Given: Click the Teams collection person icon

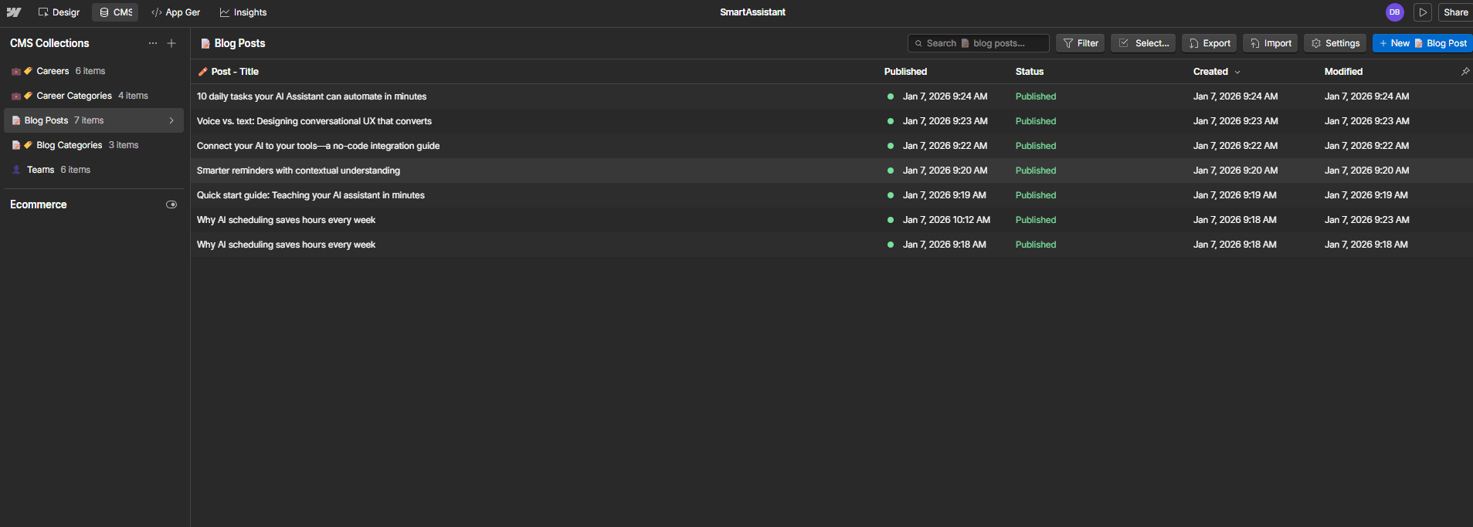Looking at the screenshot, I should click(16, 170).
